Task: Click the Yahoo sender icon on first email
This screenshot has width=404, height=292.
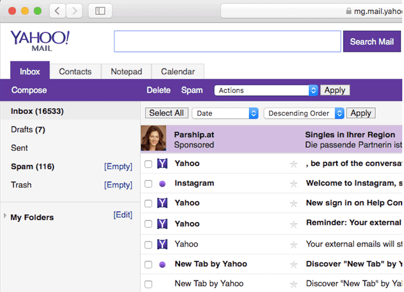Action: pos(162,164)
